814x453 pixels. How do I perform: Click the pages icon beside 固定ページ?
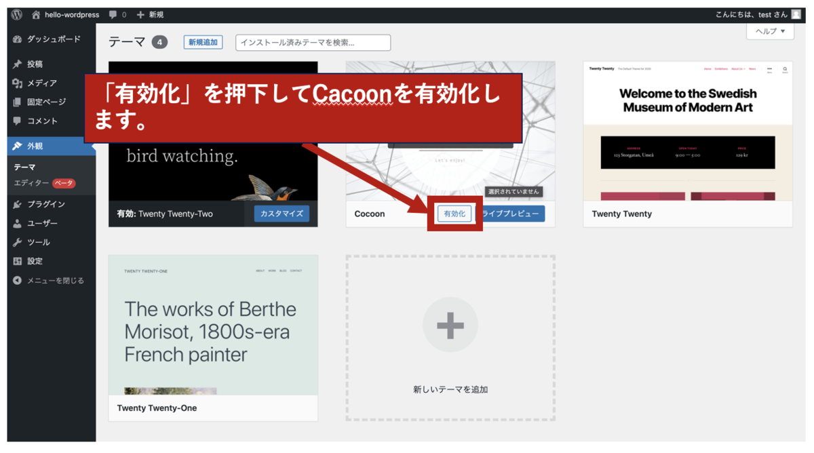18,102
